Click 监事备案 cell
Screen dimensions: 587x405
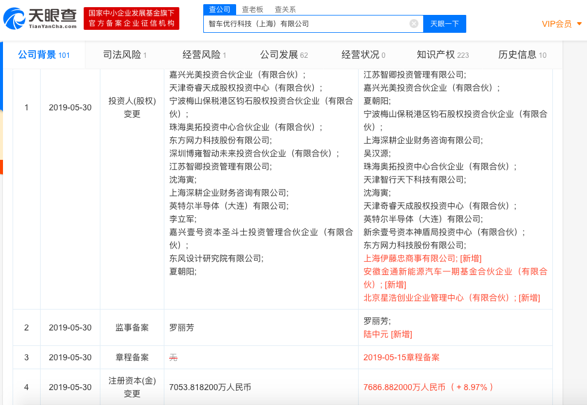[132, 327]
